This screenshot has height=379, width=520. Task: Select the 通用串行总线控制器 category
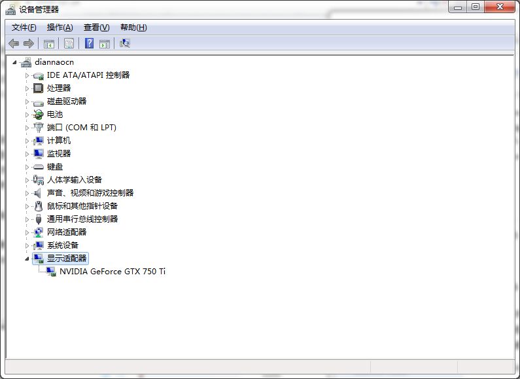coord(82,219)
